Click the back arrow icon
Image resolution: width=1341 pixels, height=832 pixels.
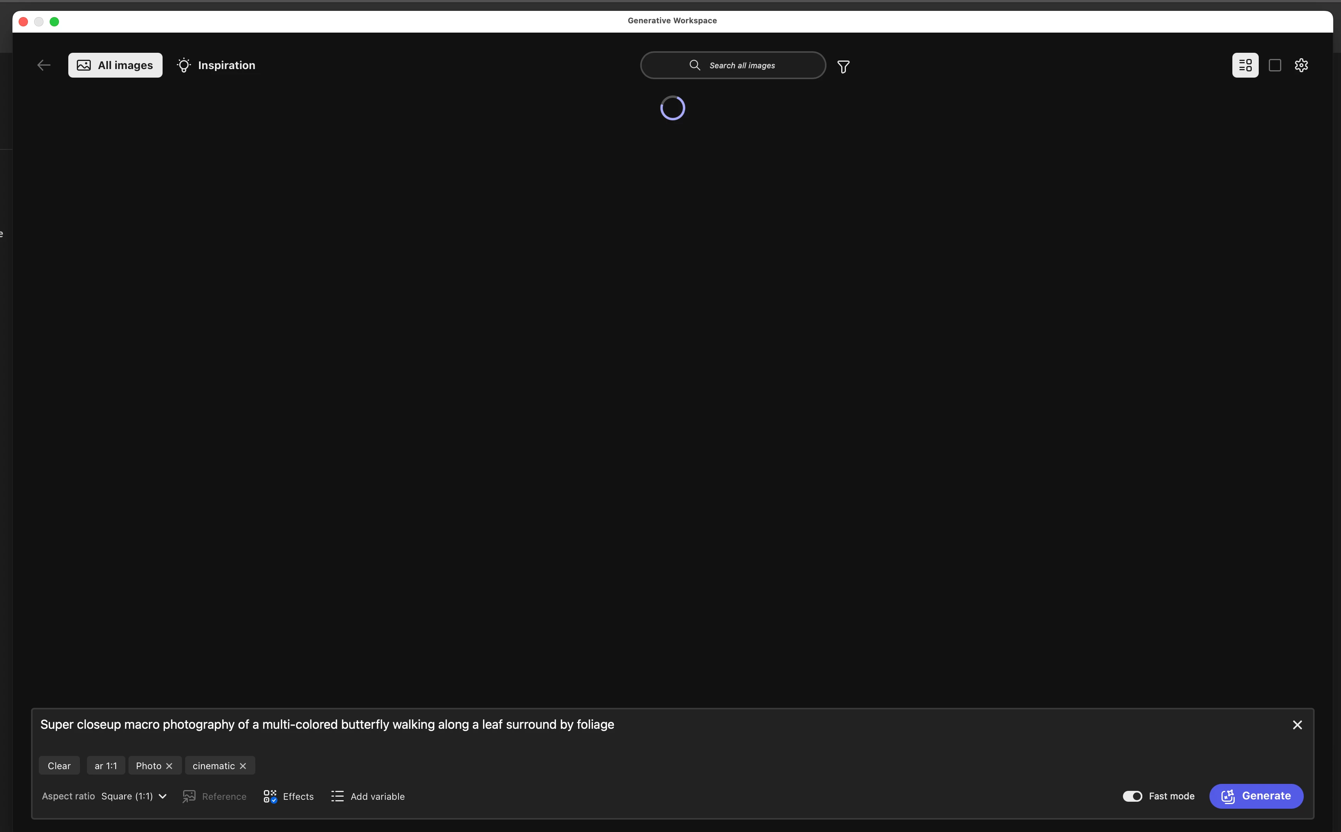tap(44, 66)
